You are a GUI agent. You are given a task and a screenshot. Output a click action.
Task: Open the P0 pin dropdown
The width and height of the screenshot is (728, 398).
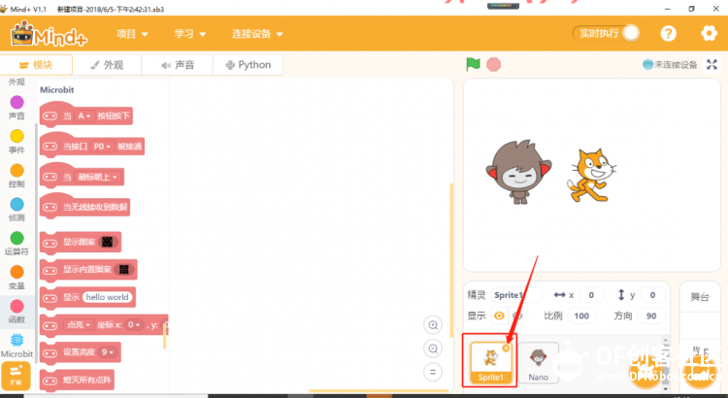tap(102, 147)
